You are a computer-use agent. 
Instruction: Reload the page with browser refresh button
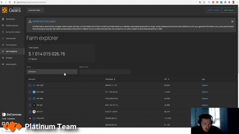pyautogui.click(x=10, y=2)
